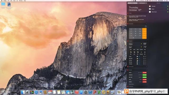Viewport: 169px width, 95px height.
Task: Open Finder from the Dock
Action: pyautogui.click(x=23, y=92)
